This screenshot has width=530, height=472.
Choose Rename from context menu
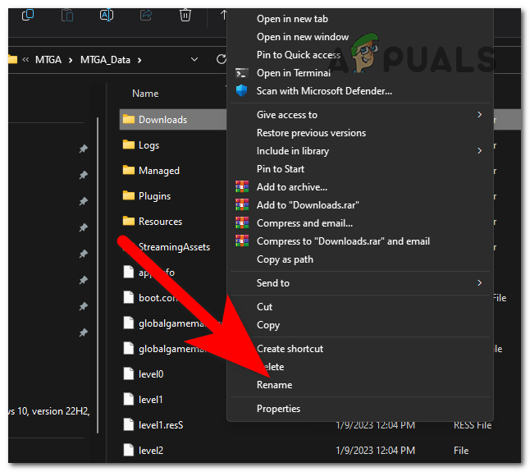click(x=360, y=385)
